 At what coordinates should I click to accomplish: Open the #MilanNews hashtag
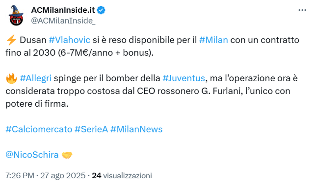[136, 129]
